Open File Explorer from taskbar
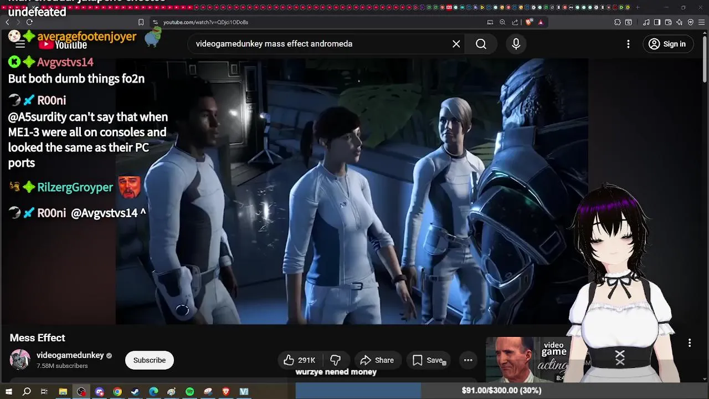 click(x=63, y=392)
